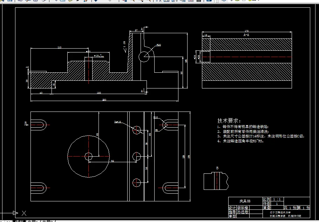This screenshot has width=319, height=222.
Task: Open the 布局1 layout tab
Action: click(x=32, y=221)
